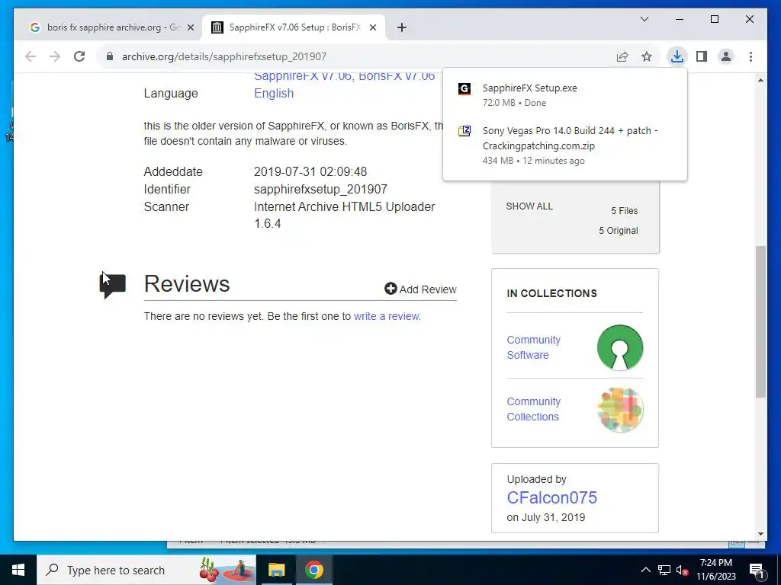781x585 pixels.
Task: Click the Reviews speech bubble icon
Action: (x=113, y=286)
